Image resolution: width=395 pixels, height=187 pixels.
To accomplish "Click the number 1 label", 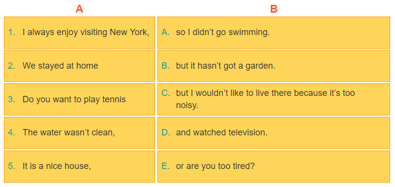I will coord(12,32).
